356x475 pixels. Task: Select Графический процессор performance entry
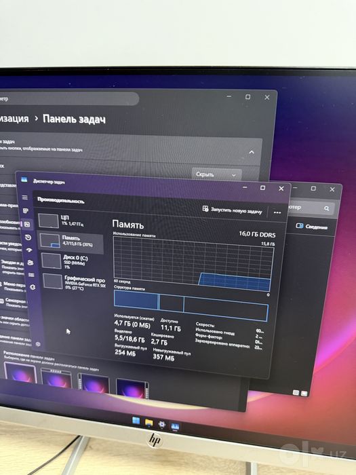point(73,281)
